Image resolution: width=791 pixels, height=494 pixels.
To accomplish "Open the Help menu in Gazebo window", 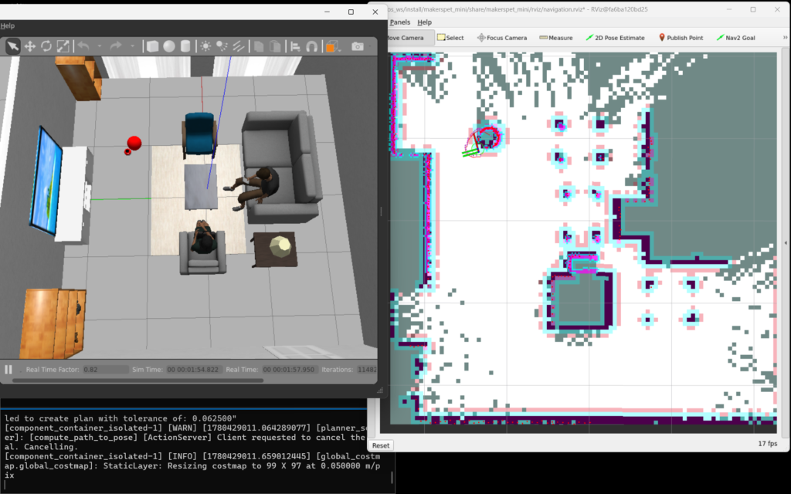I will click(8, 25).
